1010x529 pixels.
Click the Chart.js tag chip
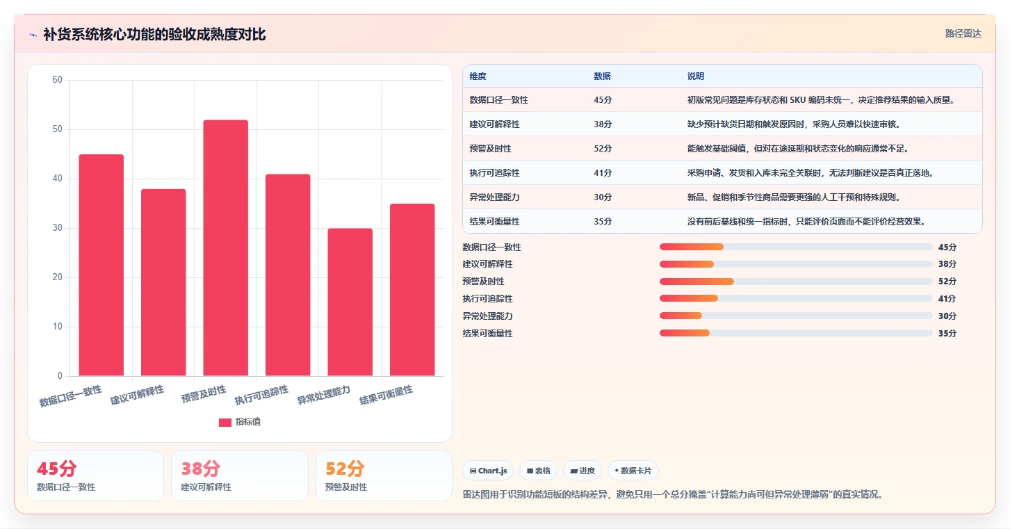(488, 471)
